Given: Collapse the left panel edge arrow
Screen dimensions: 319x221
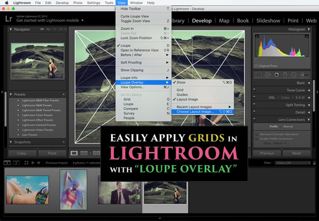Looking at the screenshot, I should 2,92.
